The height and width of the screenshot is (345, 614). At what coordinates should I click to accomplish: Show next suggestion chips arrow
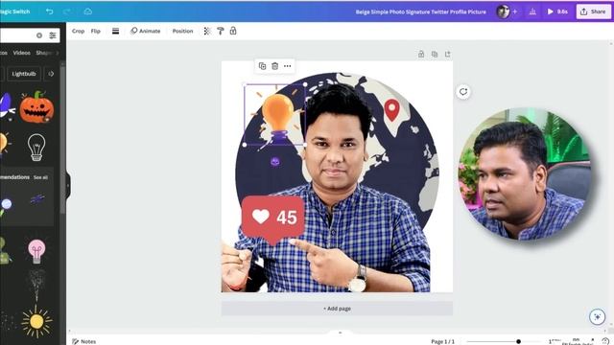51,74
